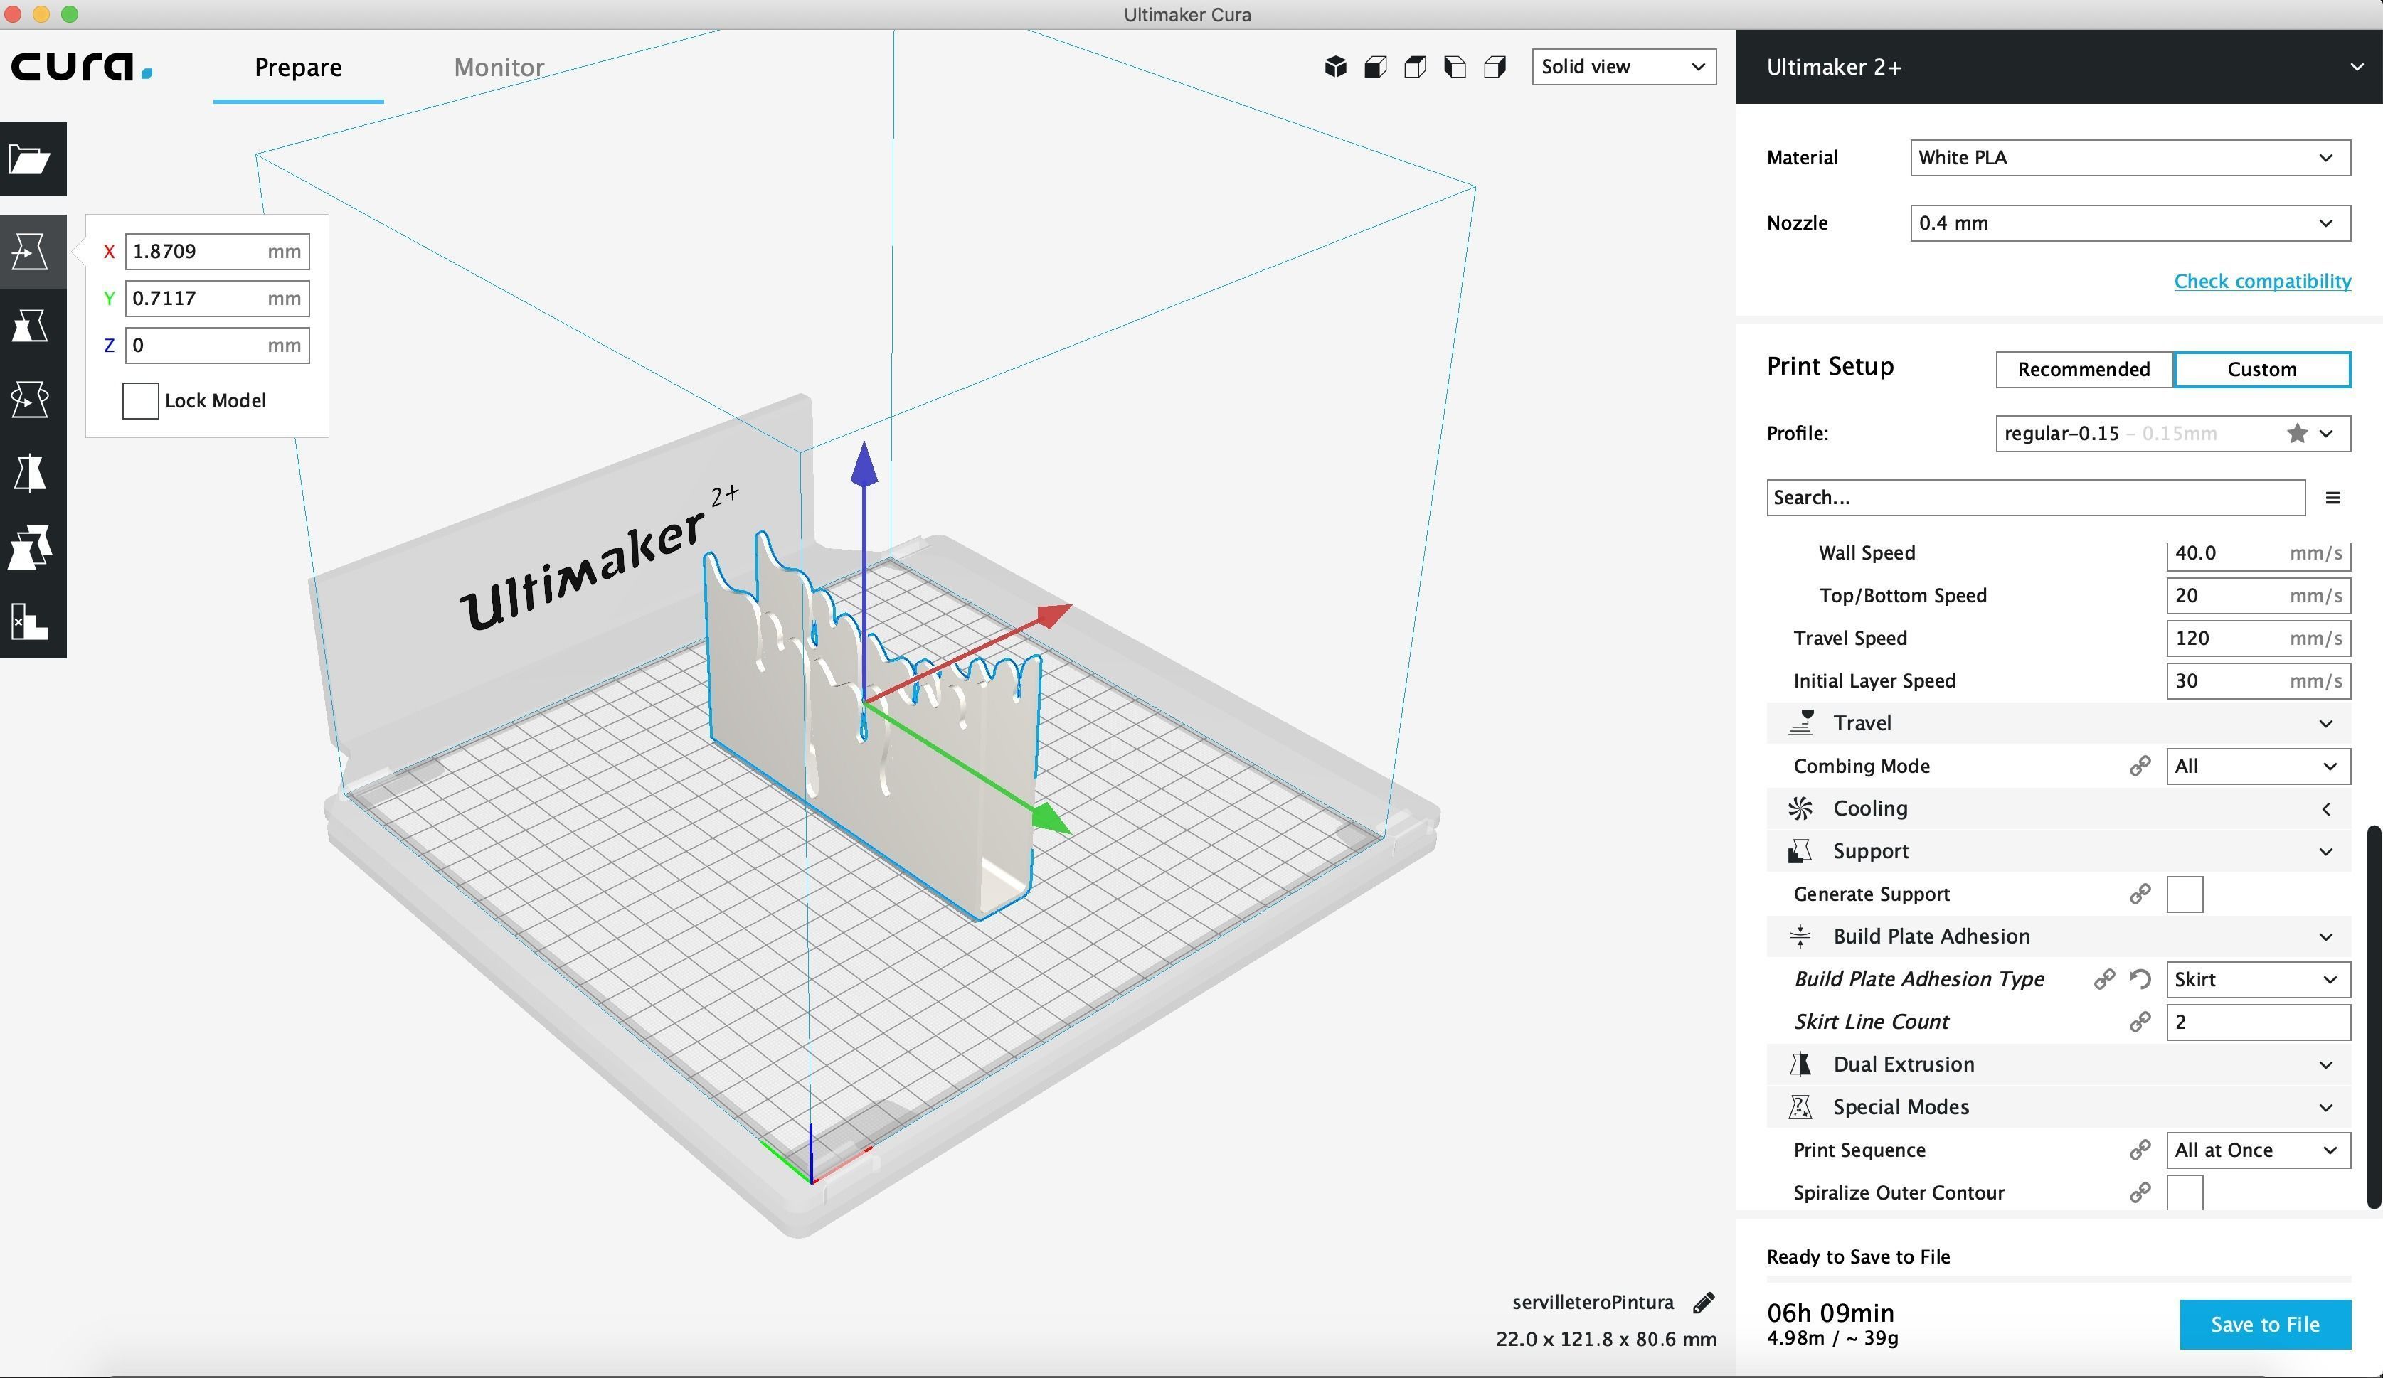The height and width of the screenshot is (1378, 2383).
Task: Open the Nozzle 0.4 mm dropdown
Action: pyautogui.click(x=2130, y=223)
